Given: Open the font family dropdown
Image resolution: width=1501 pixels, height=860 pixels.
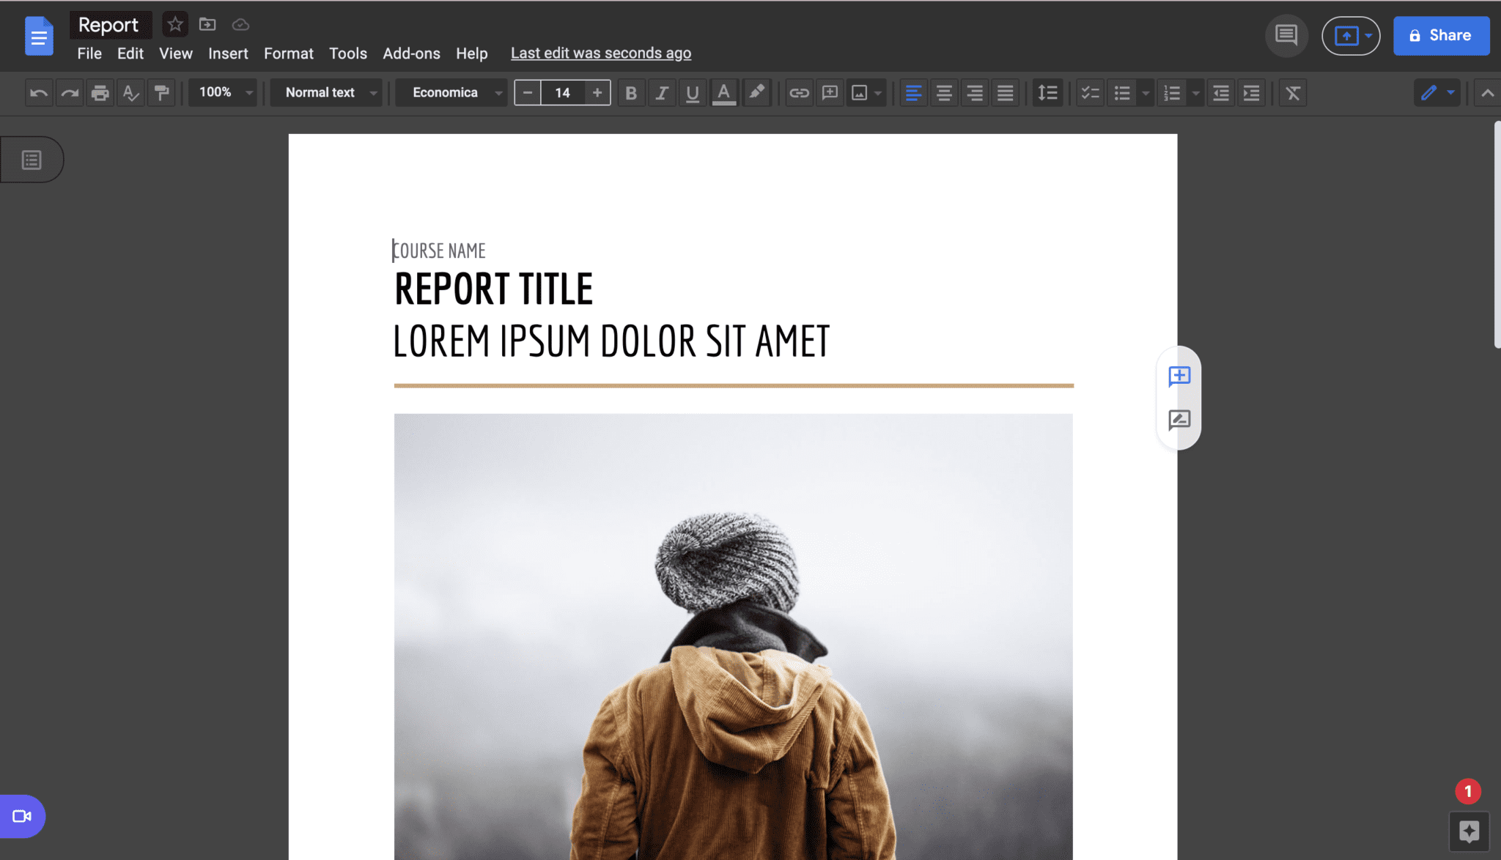Looking at the screenshot, I should (450, 92).
